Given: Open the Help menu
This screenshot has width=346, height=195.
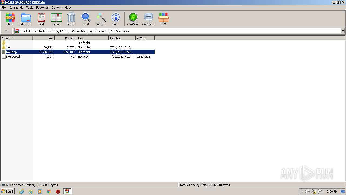Looking at the screenshot, I should (68, 8).
